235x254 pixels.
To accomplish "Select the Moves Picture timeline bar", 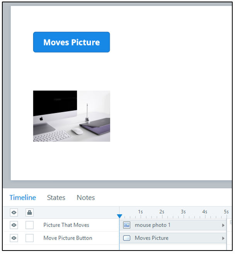I will coord(173,238).
